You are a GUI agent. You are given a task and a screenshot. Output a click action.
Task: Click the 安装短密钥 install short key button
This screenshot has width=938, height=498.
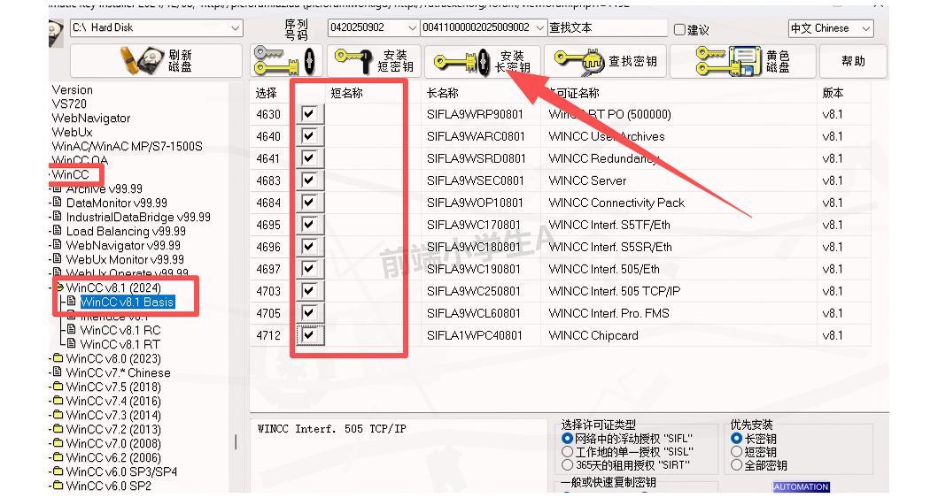(372, 61)
